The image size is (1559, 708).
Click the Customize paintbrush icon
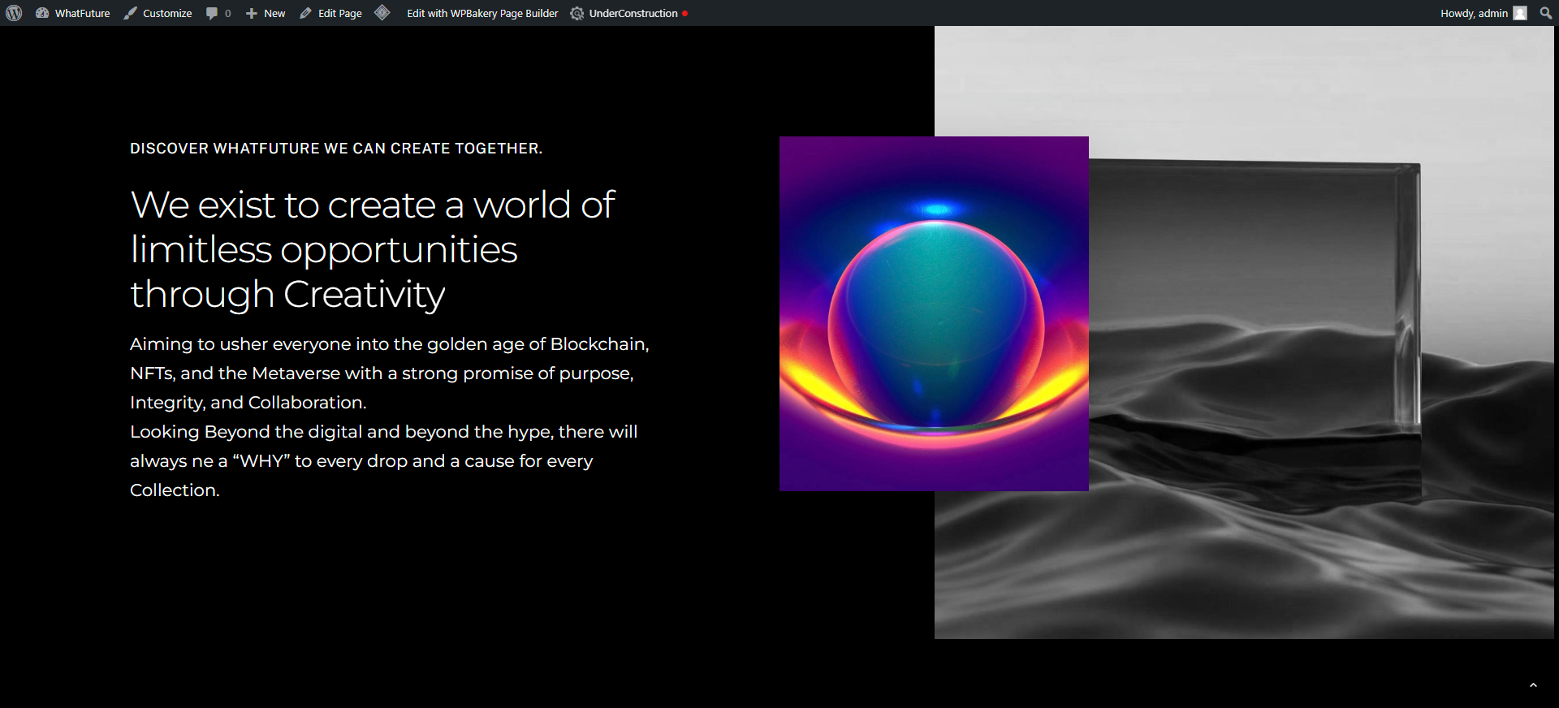[130, 13]
